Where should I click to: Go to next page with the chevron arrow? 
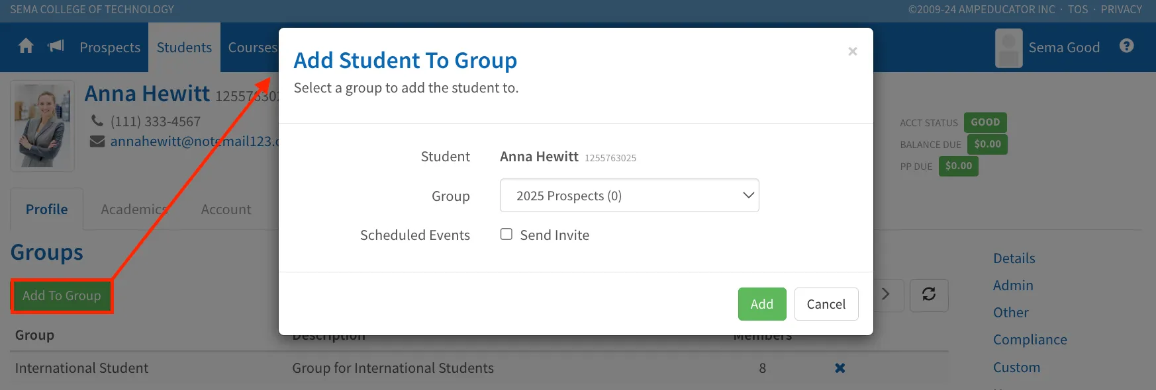point(887,295)
